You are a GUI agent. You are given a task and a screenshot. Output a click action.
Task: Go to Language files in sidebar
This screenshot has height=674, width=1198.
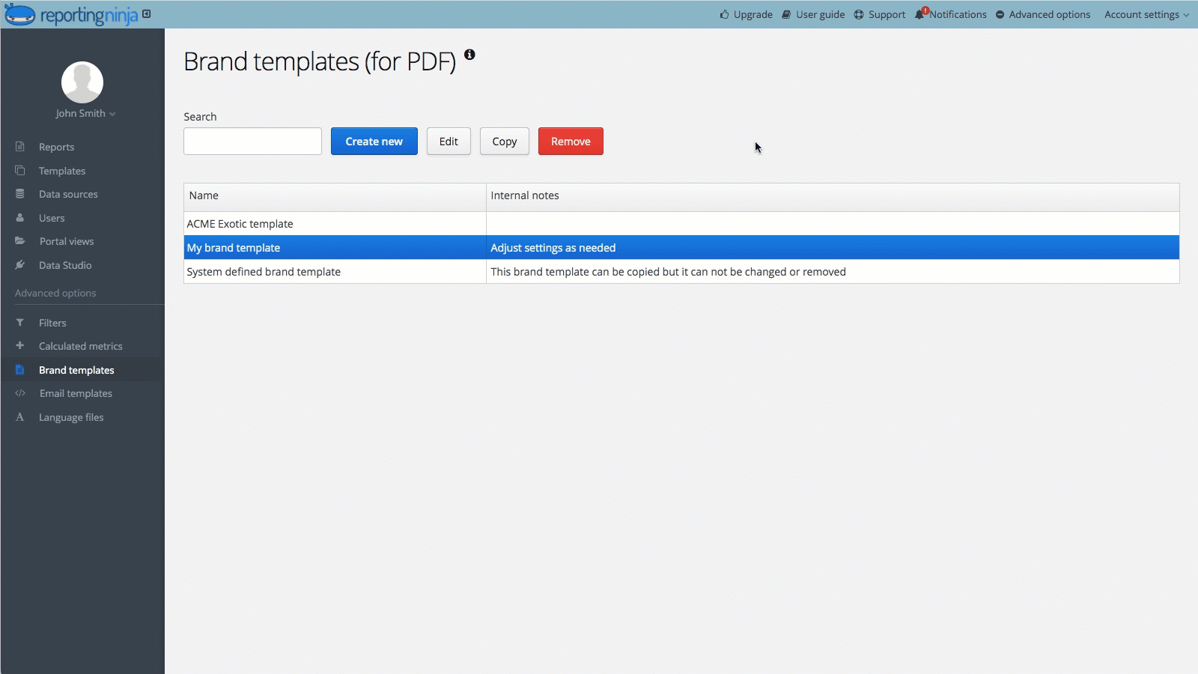[71, 417]
